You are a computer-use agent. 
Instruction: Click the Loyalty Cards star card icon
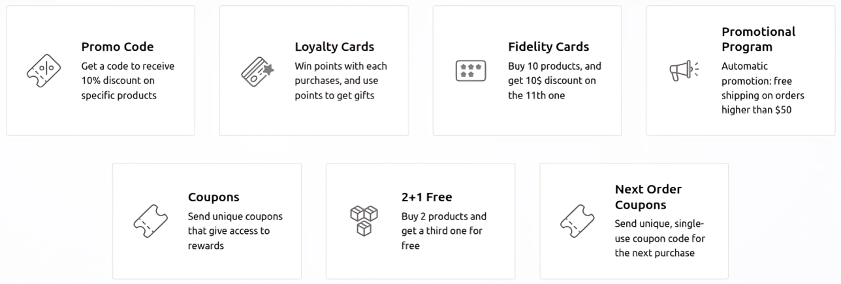tap(257, 70)
